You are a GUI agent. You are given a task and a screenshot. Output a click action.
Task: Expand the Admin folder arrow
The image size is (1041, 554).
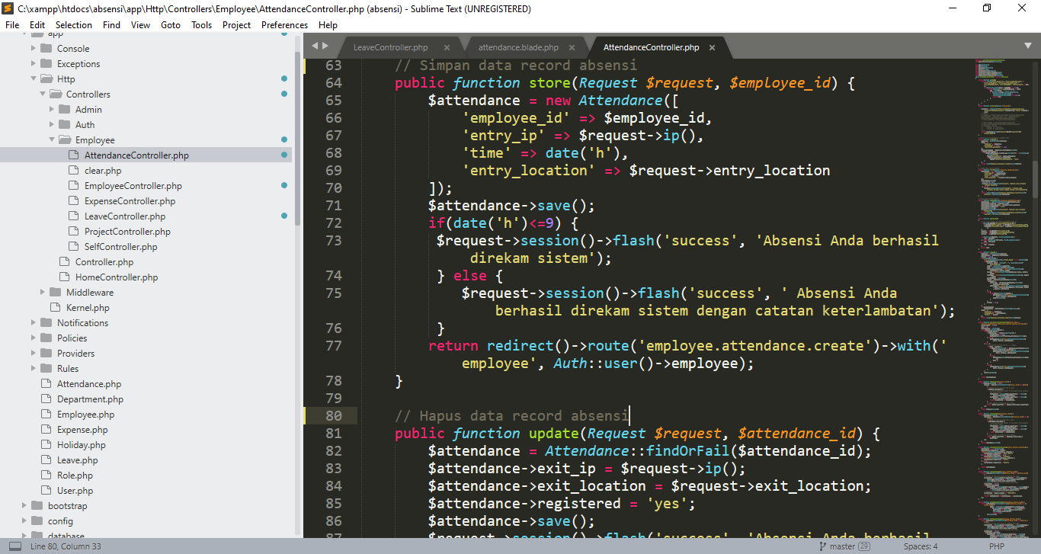pyautogui.click(x=52, y=109)
